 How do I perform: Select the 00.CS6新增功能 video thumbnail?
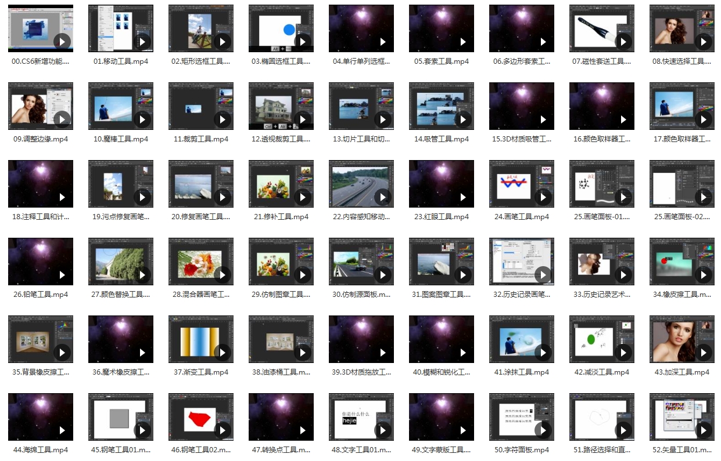tap(41, 29)
